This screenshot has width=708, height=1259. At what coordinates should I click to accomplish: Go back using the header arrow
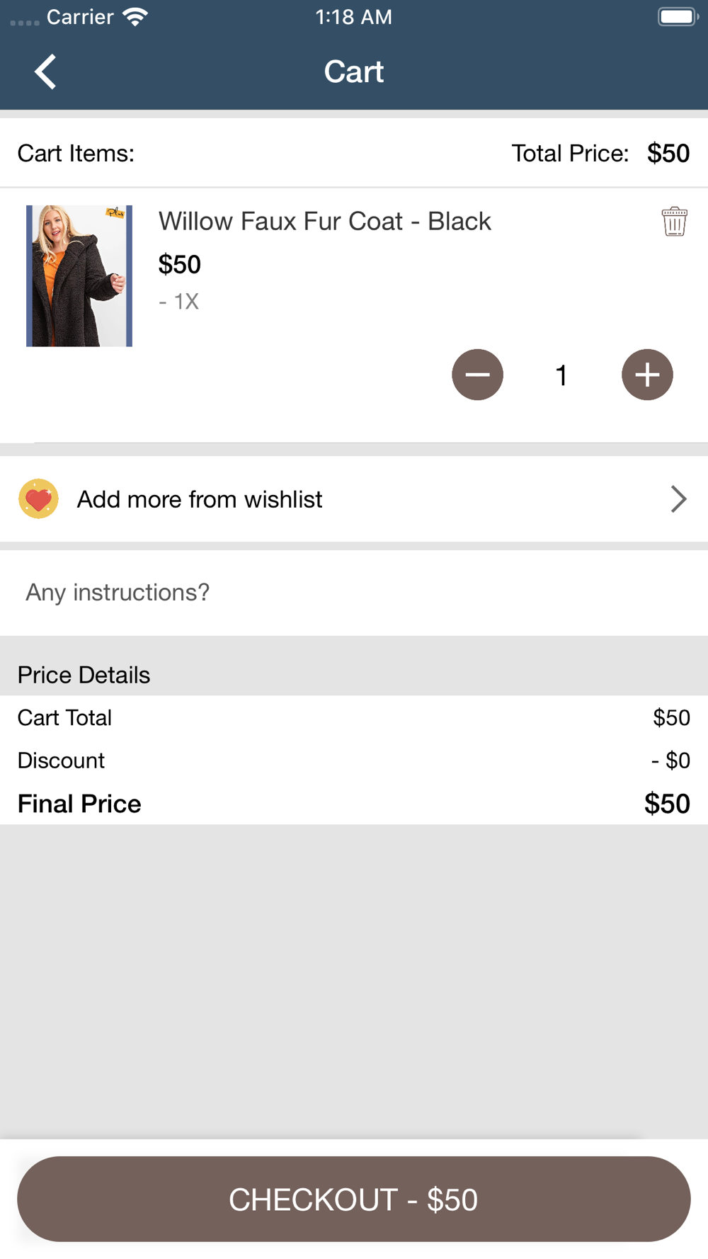(x=45, y=72)
